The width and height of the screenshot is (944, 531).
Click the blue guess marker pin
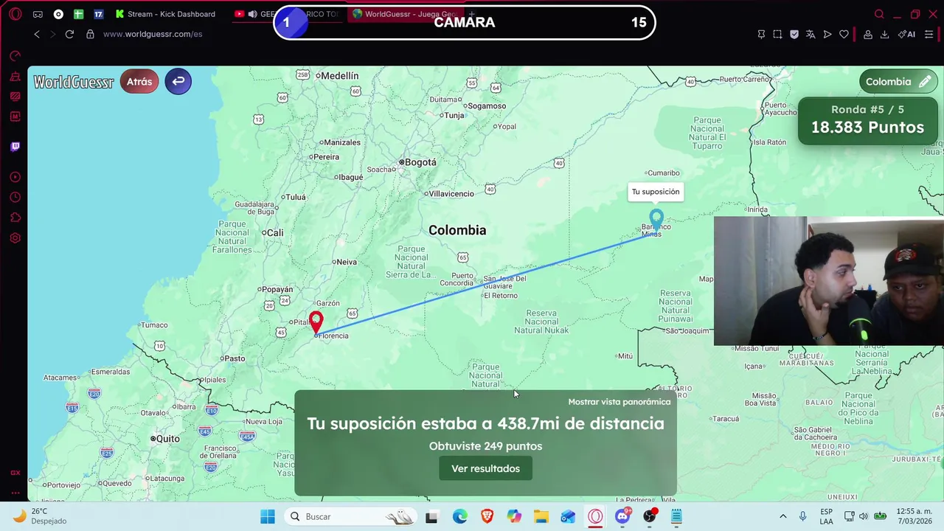656,219
